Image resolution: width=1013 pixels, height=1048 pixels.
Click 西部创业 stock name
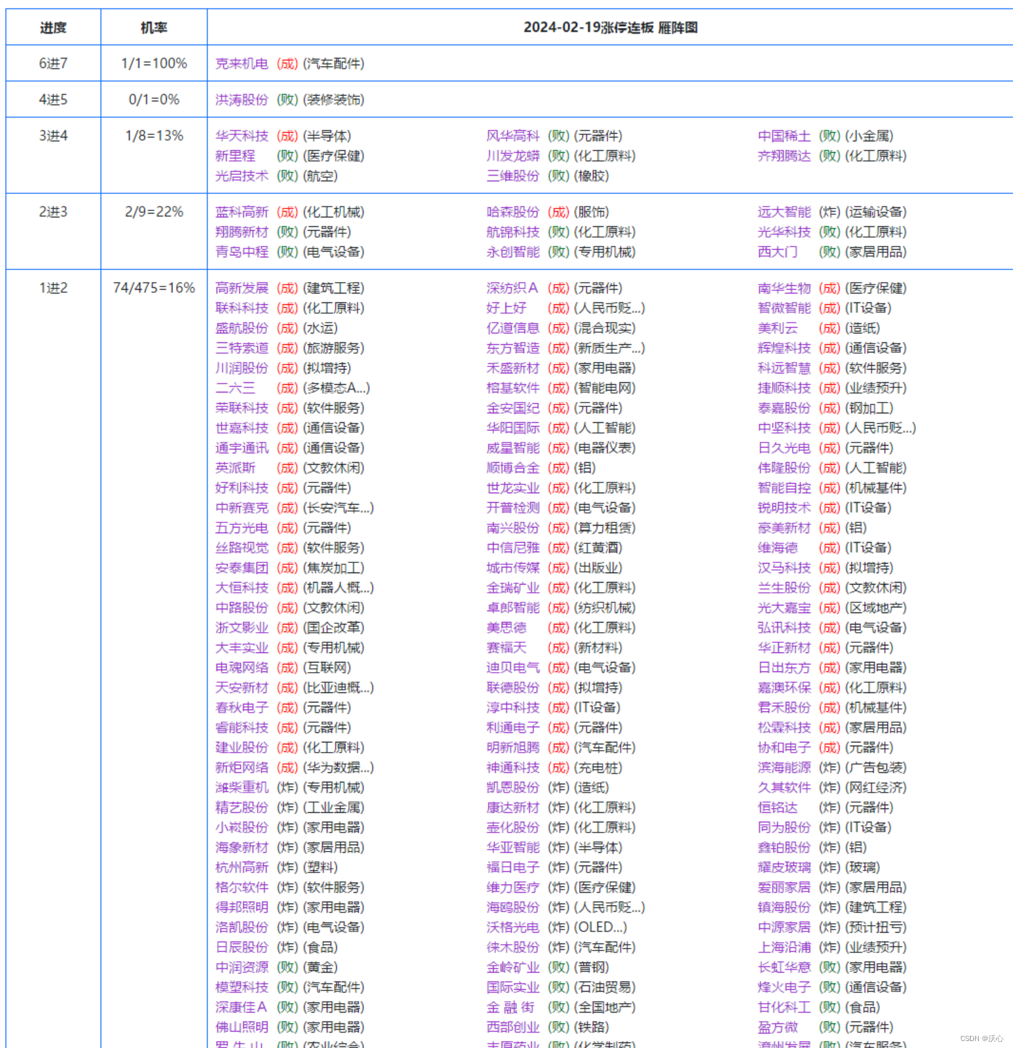pyautogui.click(x=513, y=1027)
